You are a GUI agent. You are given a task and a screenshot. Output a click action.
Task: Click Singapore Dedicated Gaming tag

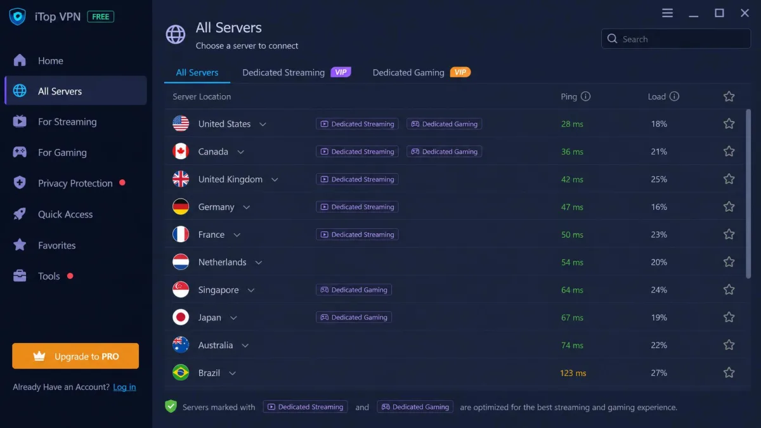coord(354,290)
